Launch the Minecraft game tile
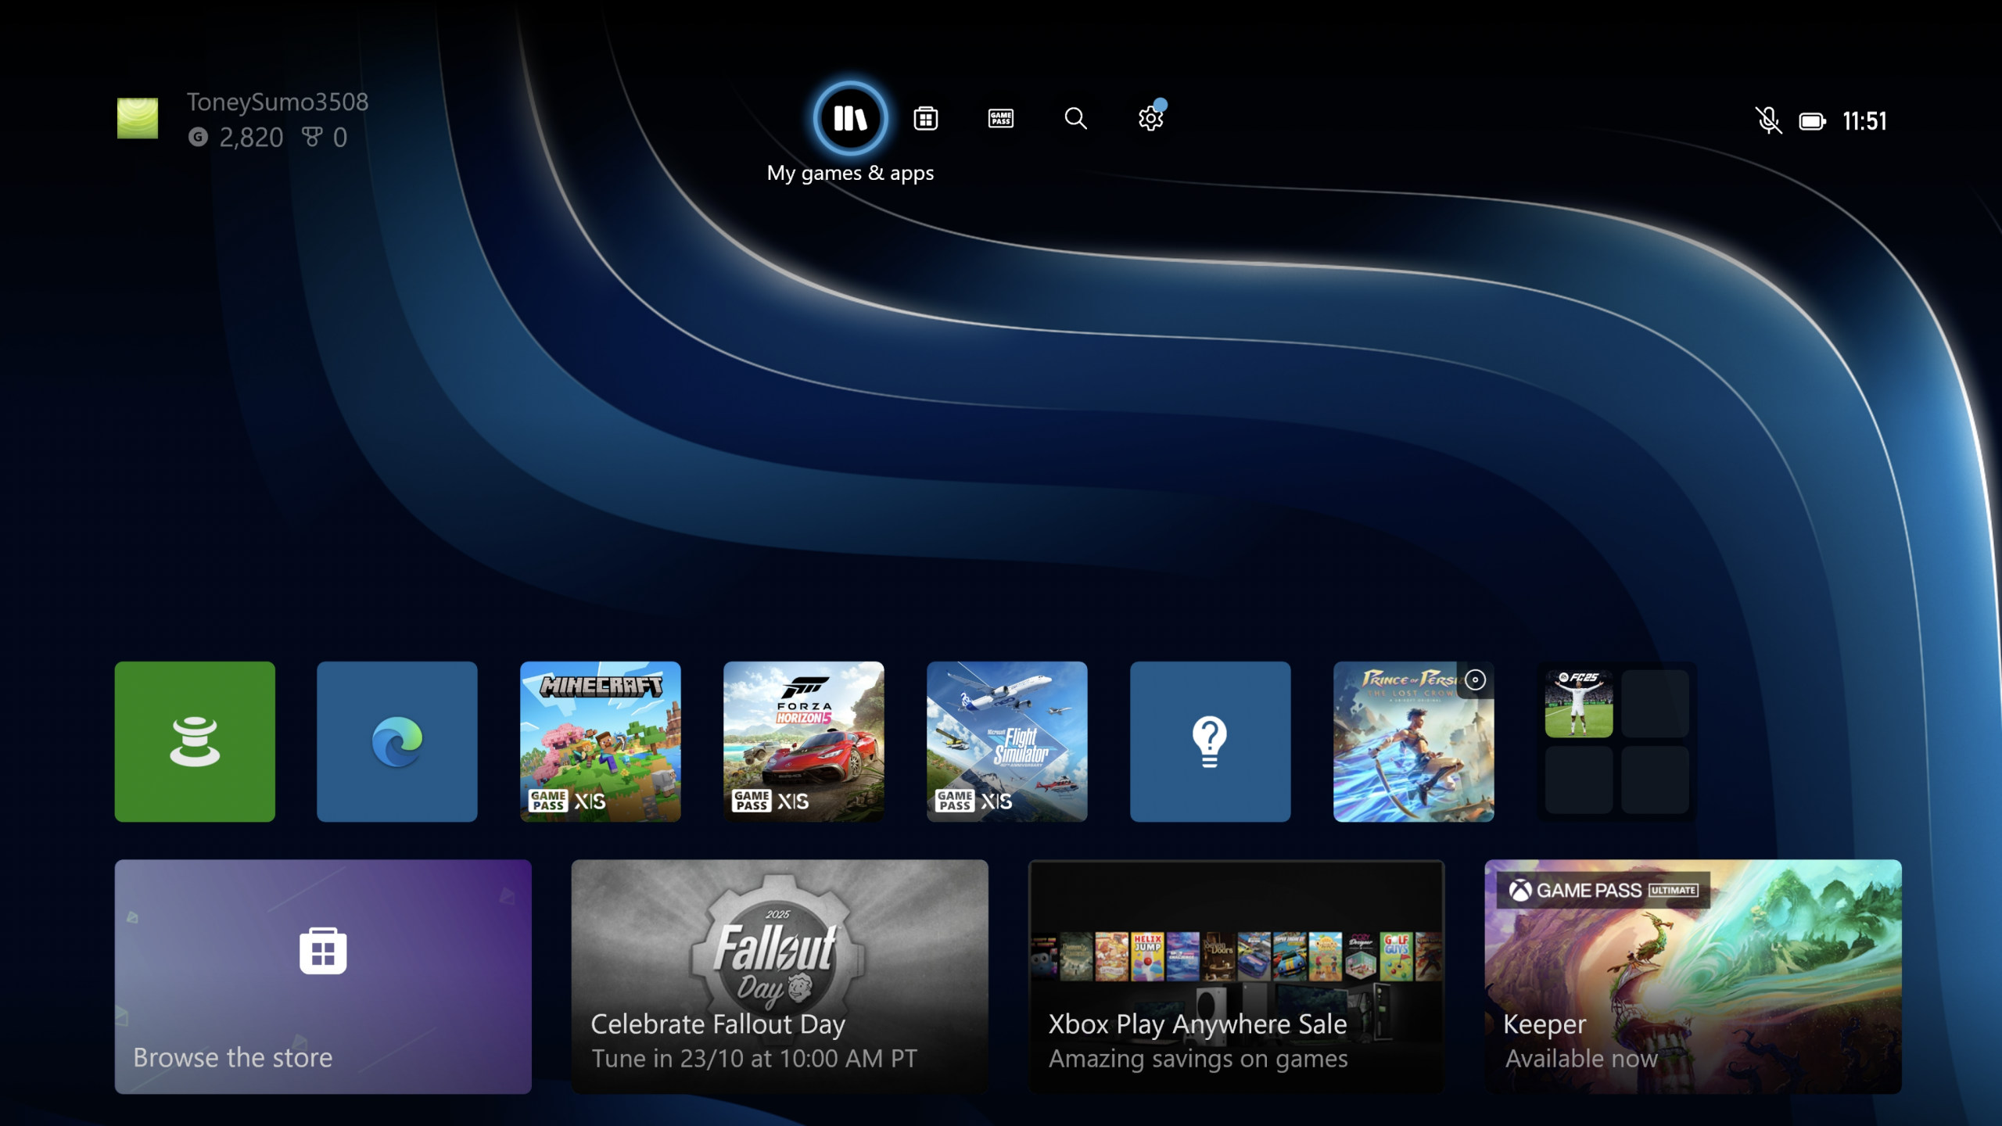 pos(601,741)
